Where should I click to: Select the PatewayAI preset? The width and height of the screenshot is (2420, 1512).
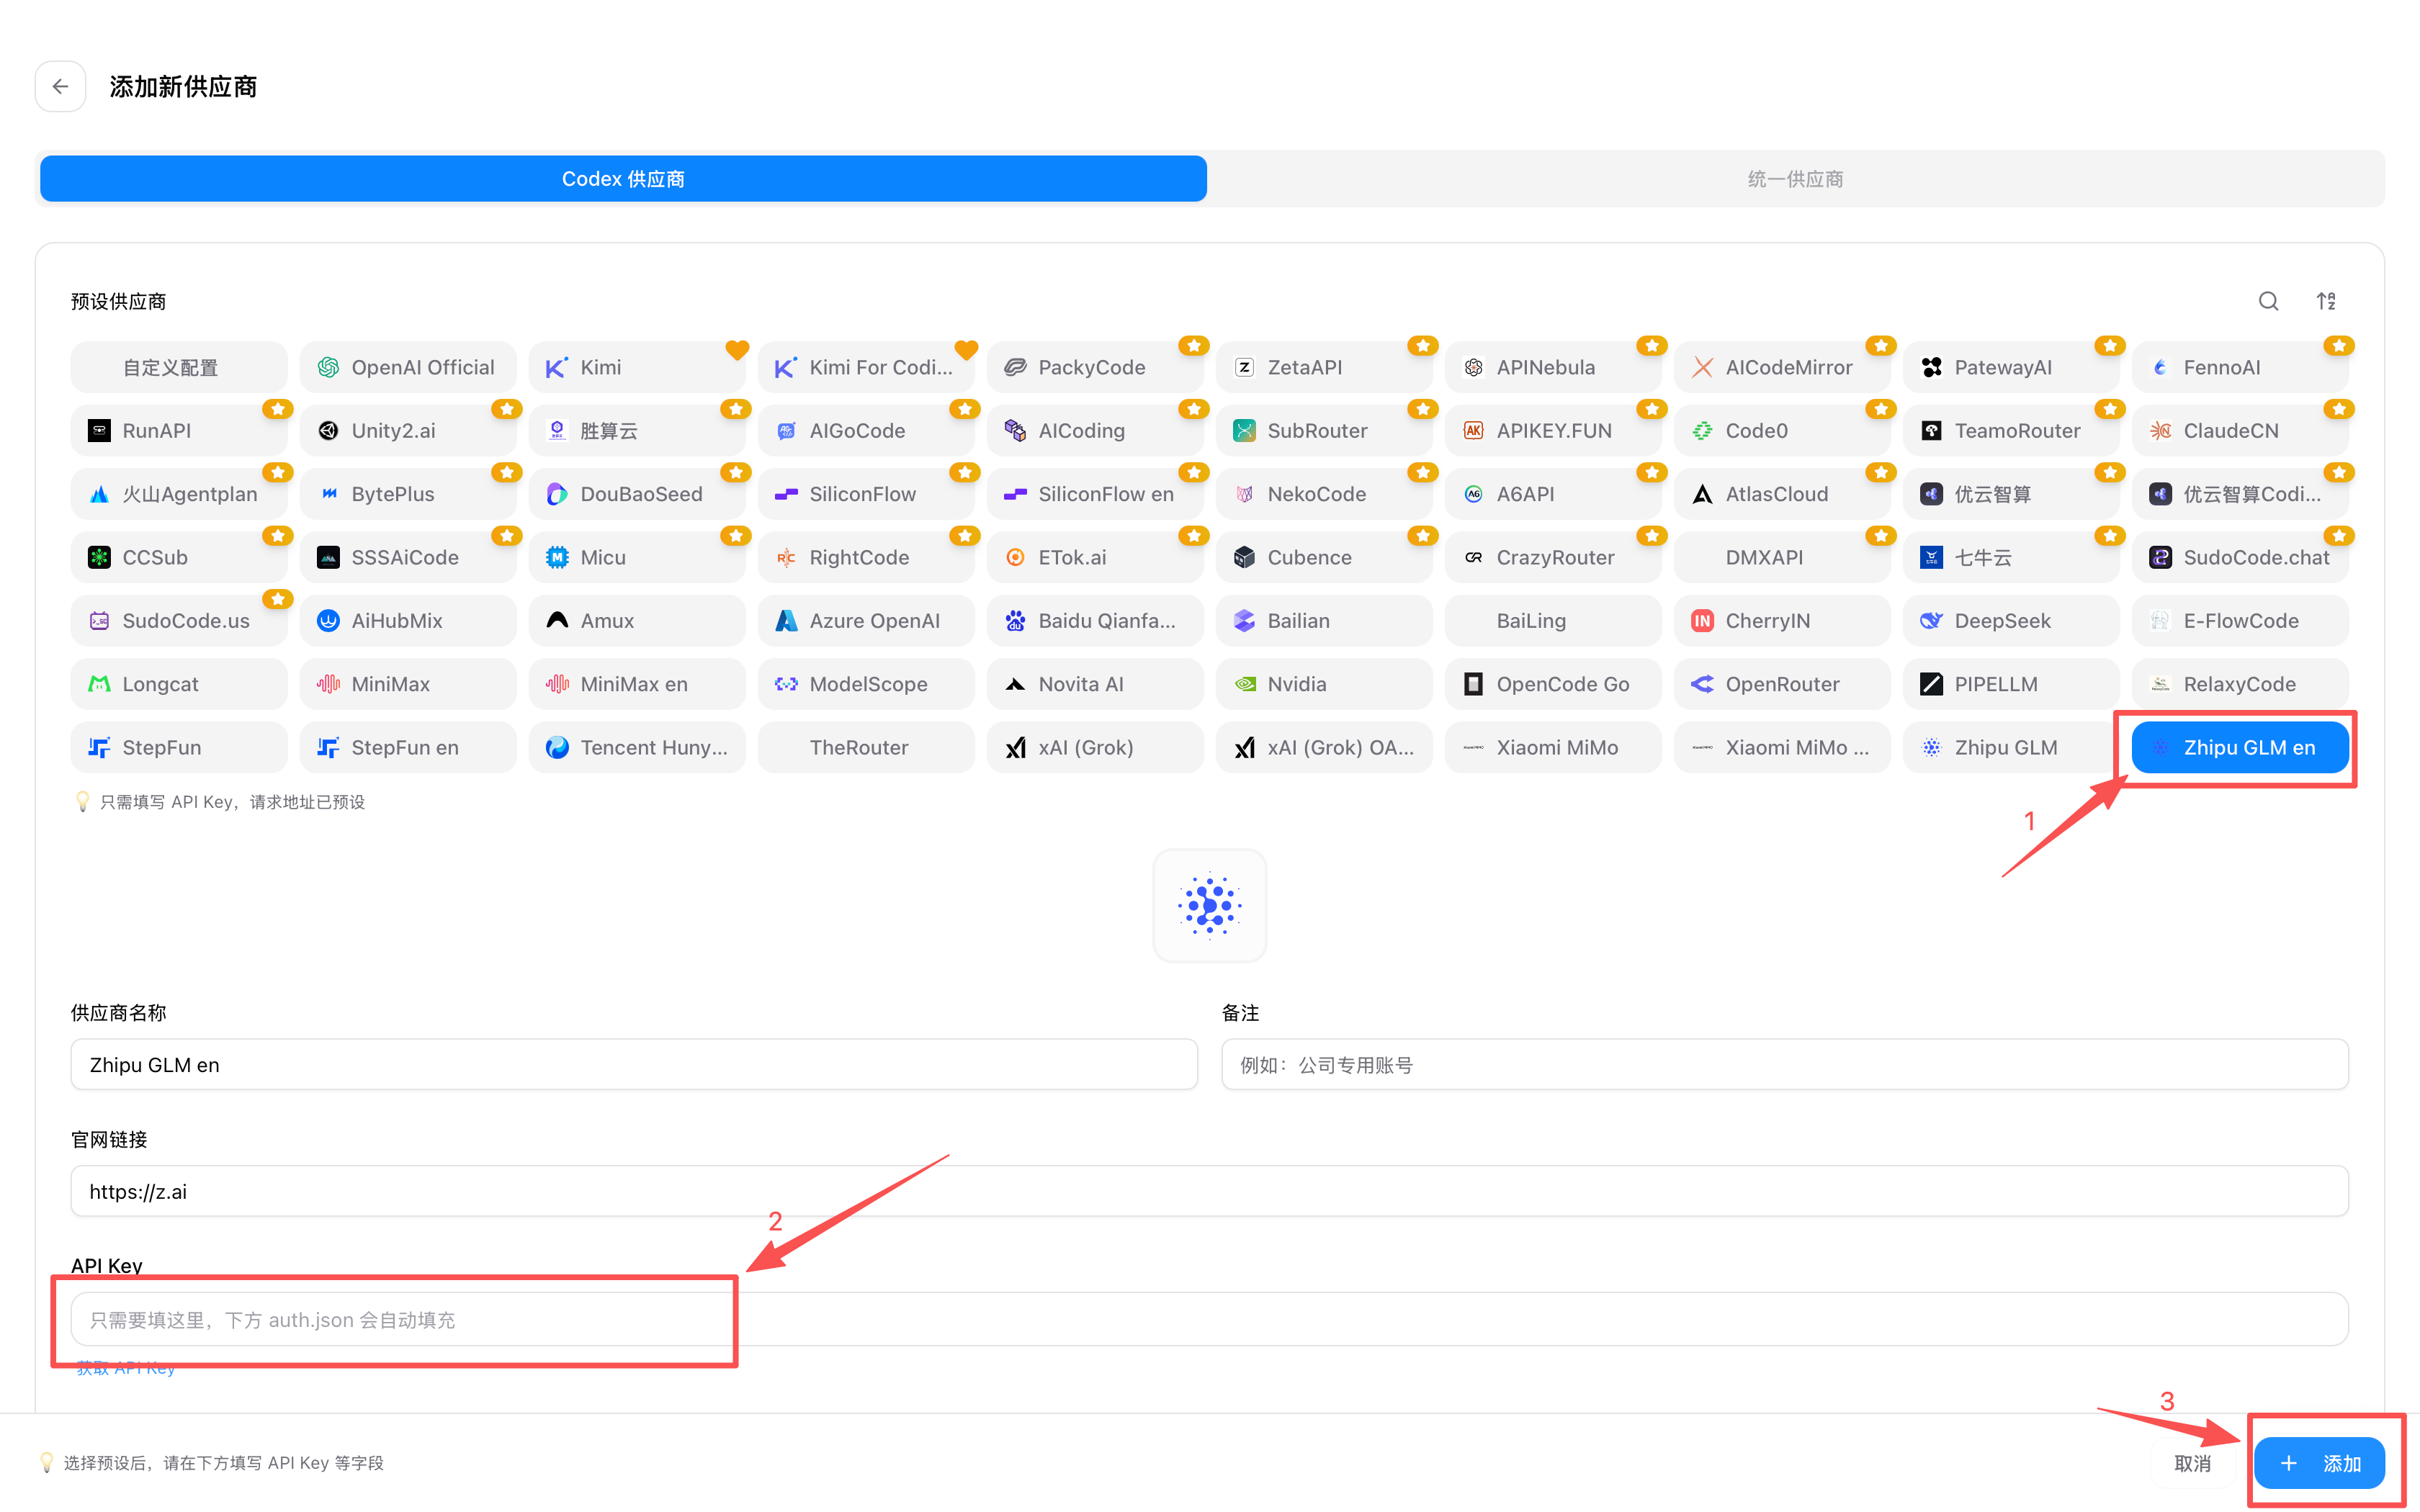point(2011,367)
